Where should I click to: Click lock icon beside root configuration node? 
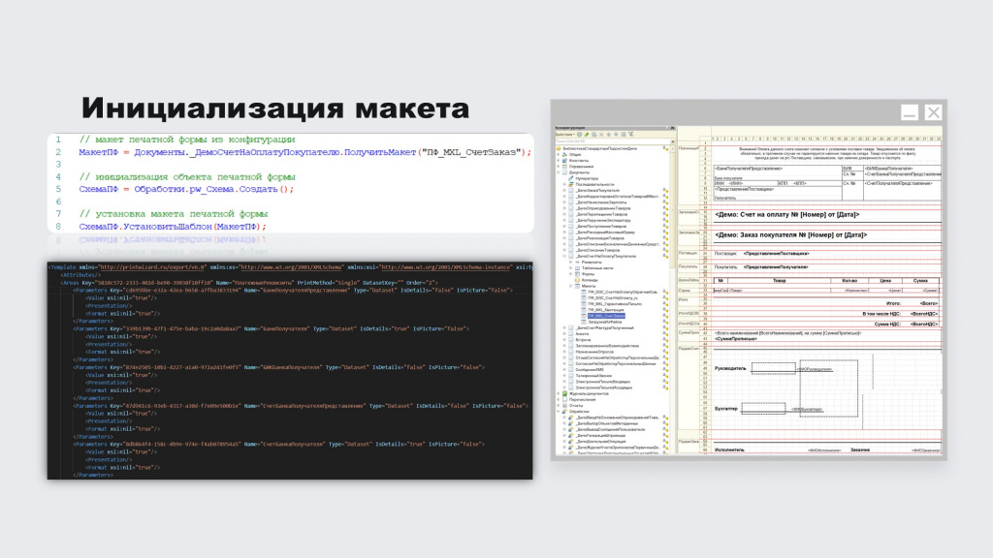[665, 148]
